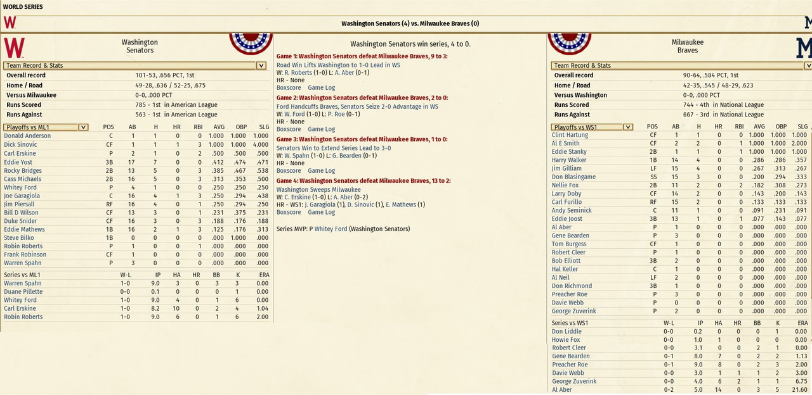
Task: Open Game 2 Boxscore link
Action: pos(289,129)
